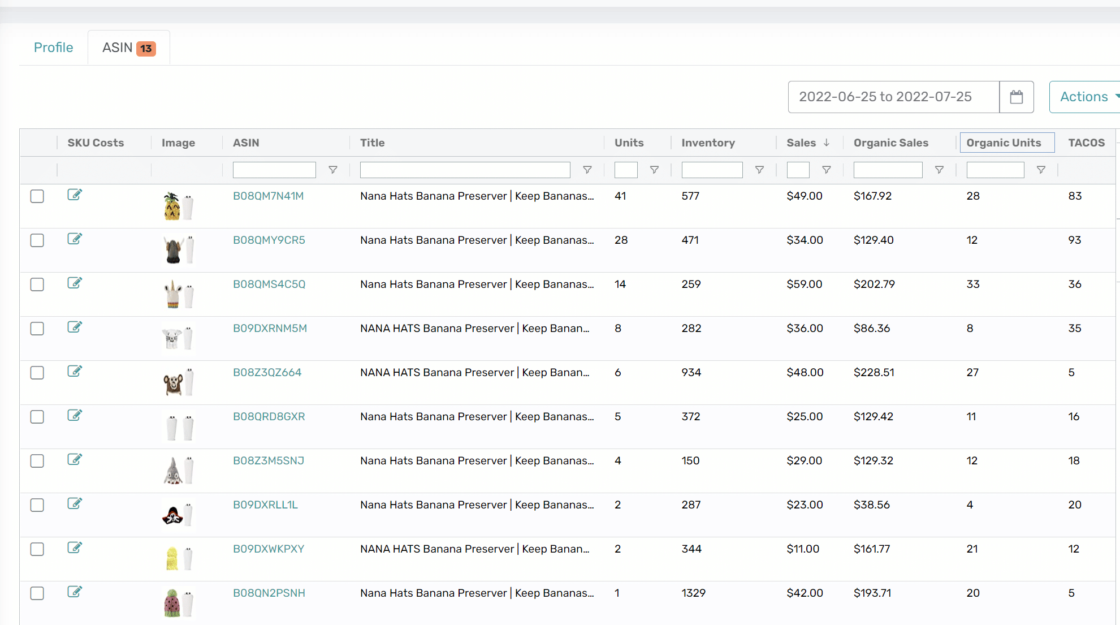Click the pineapple hat product thumbnail
This screenshot has width=1120, height=625.
coord(178,206)
